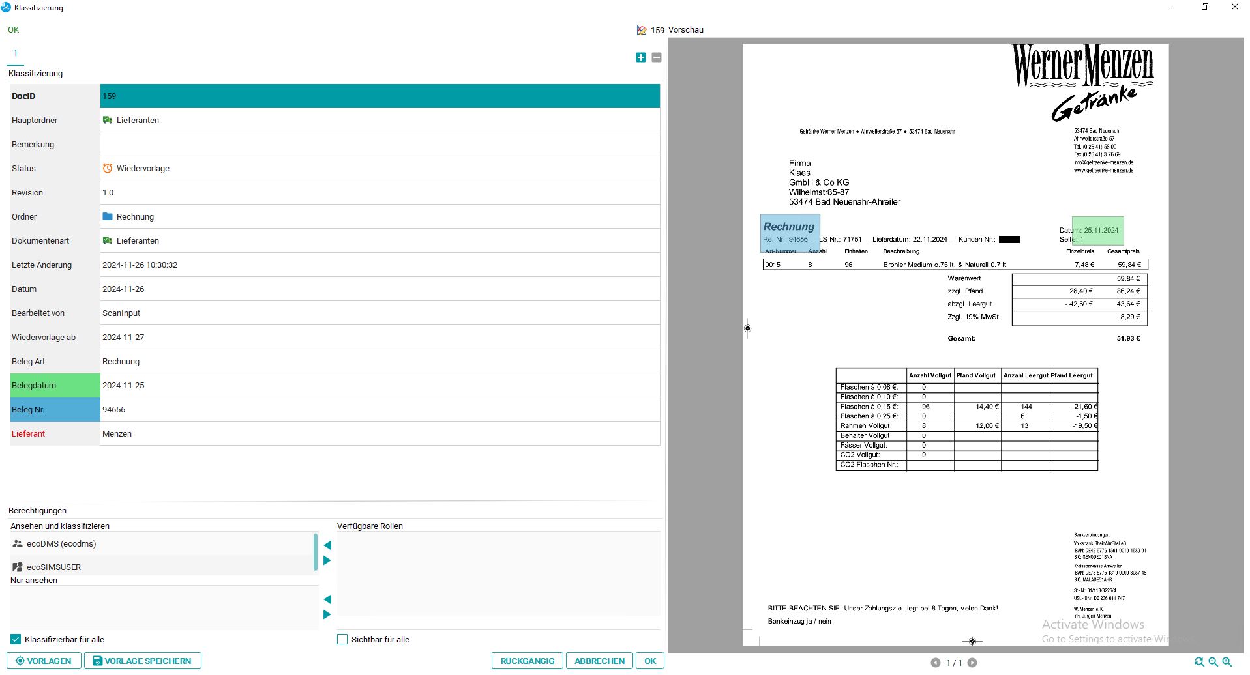The image size is (1250, 675).
Task: Open the Status field showing Wiedervorlage
Action: (x=379, y=168)
